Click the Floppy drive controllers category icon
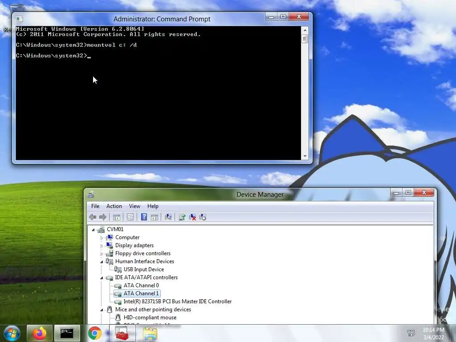 coord(110,253)
